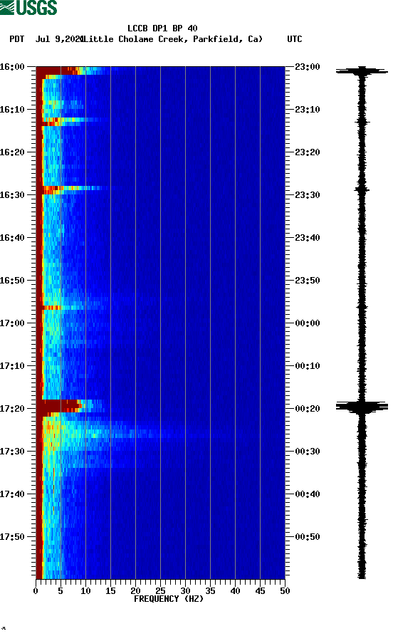Click the 40 Hz frequency axis label
The height and width of the screenshot is (636, 393).
tap(235, 591)
